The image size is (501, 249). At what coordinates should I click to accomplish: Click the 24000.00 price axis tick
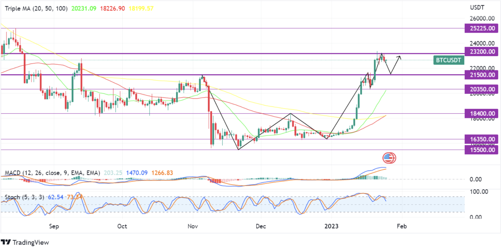point(482,43)
